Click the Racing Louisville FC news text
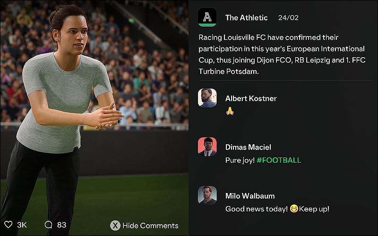This screenshot has height=236, width=378. 282,54
